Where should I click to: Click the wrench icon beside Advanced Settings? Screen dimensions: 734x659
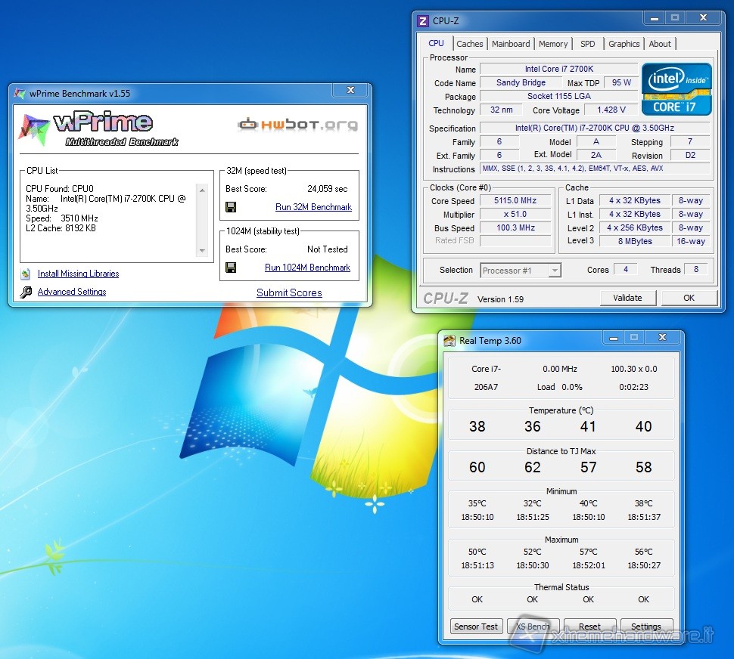26,292
